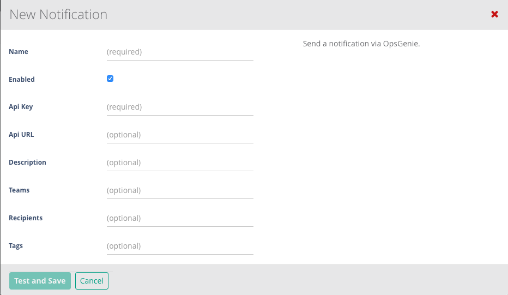This screenshot has height=295, width=508.
Task: Click the Teams input field
Action: point(180,191)
